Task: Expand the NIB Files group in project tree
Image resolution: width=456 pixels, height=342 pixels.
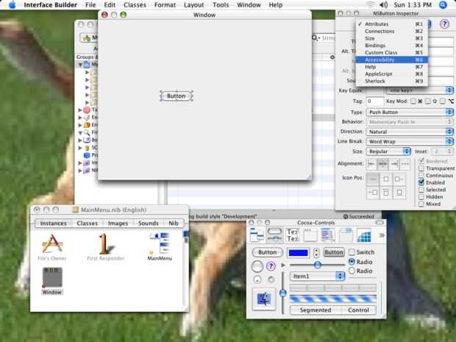Action: click(x=80, y=171)
